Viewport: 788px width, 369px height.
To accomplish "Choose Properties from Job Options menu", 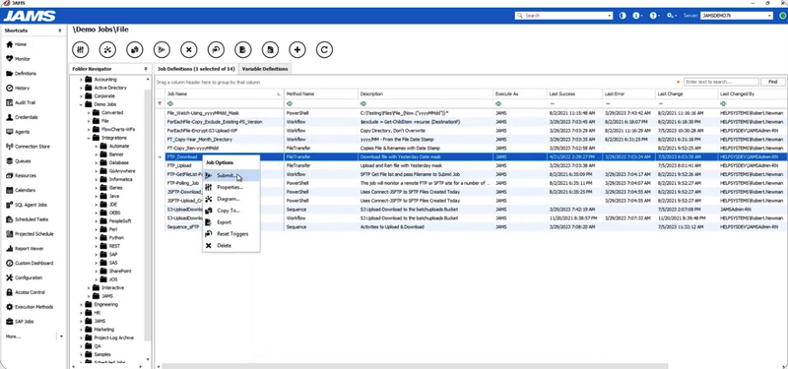I will (x=231, y=187).
